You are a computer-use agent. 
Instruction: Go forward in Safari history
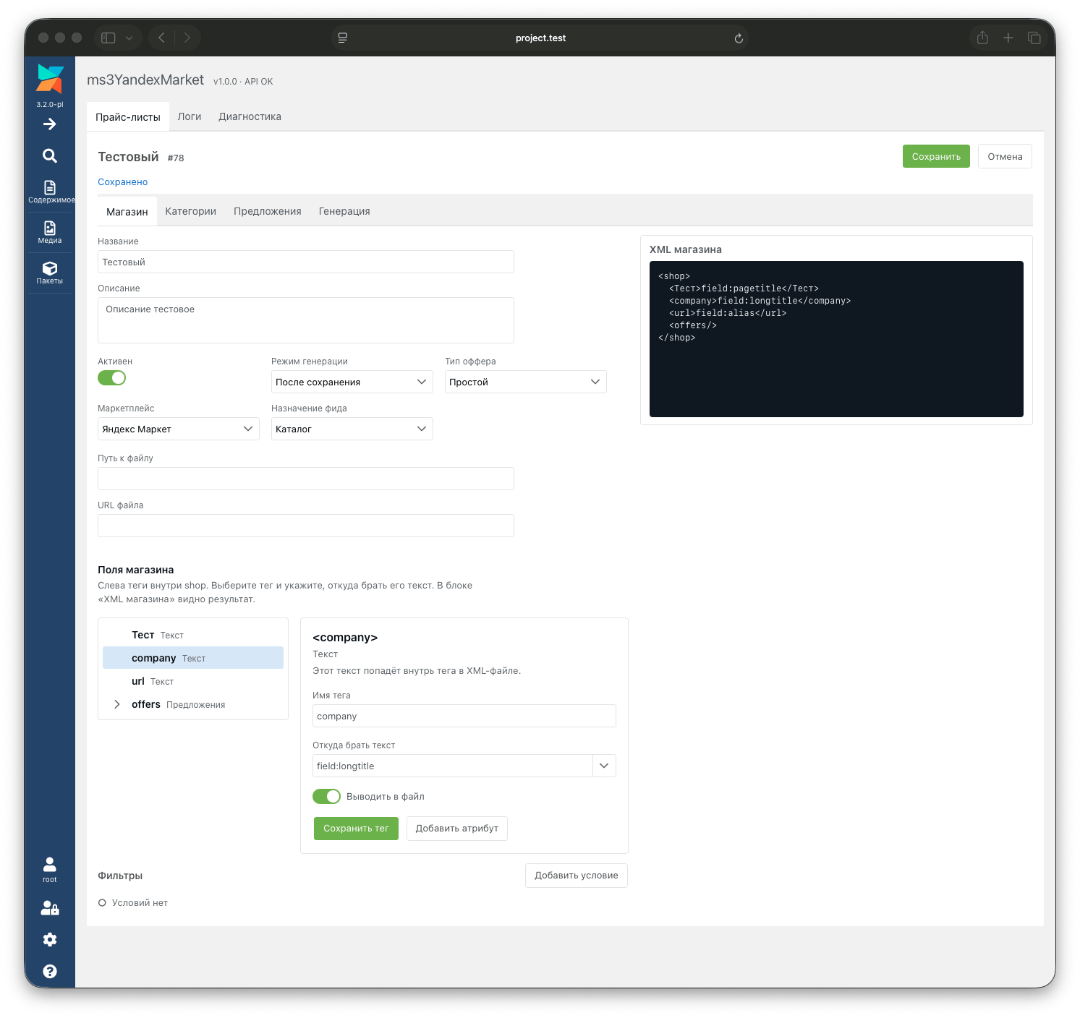pos(187,38)
